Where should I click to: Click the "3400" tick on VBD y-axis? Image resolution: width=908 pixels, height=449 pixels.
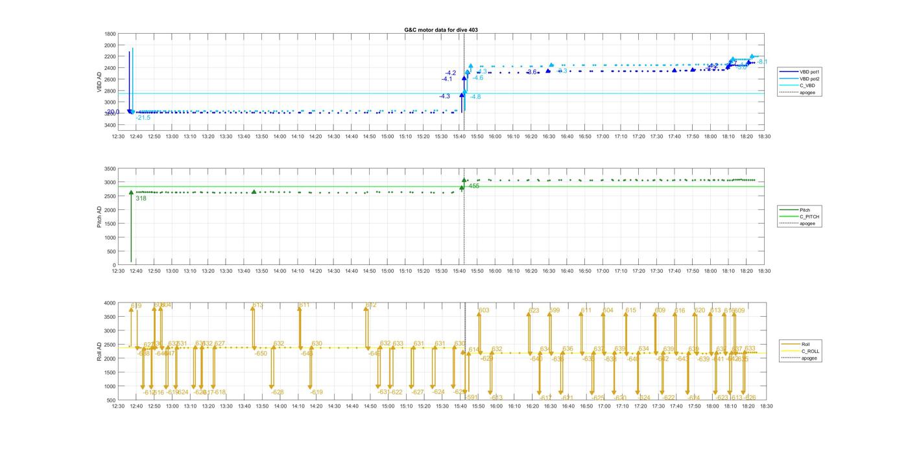click(x=110, y=125)
